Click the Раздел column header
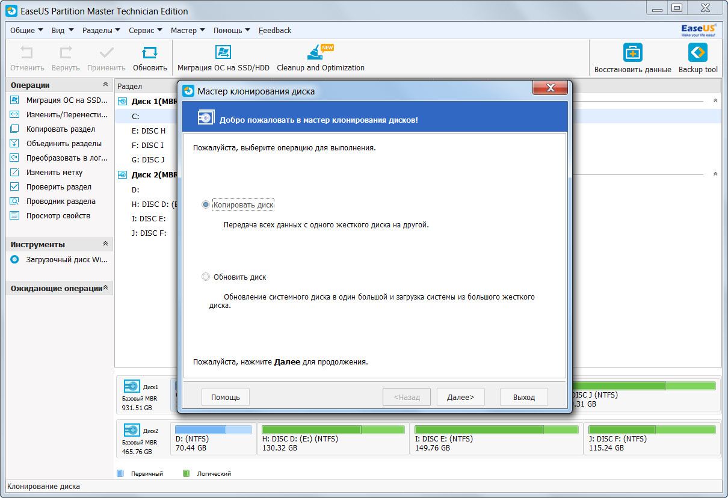Image resolution: width=728 pixels, height=498 pixels. (129, 87)
